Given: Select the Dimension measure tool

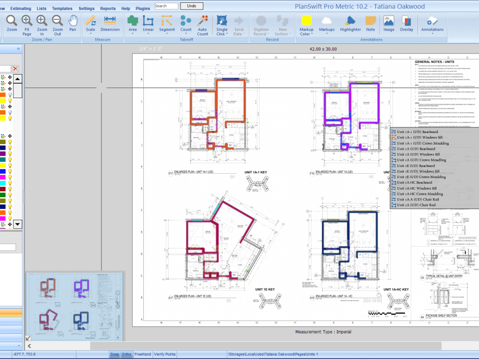Looking at the screenshot, I should (x=110, y=23).
